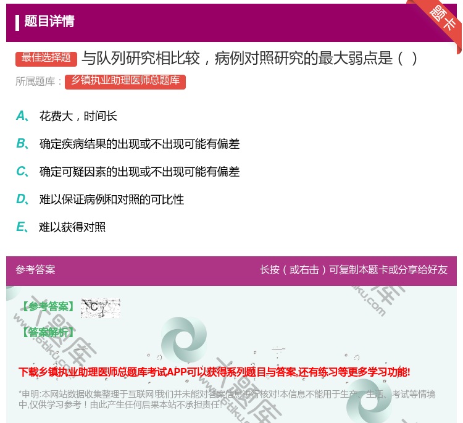Click the 题目详情 header title

pyautogui.click(x=49, y=21)
